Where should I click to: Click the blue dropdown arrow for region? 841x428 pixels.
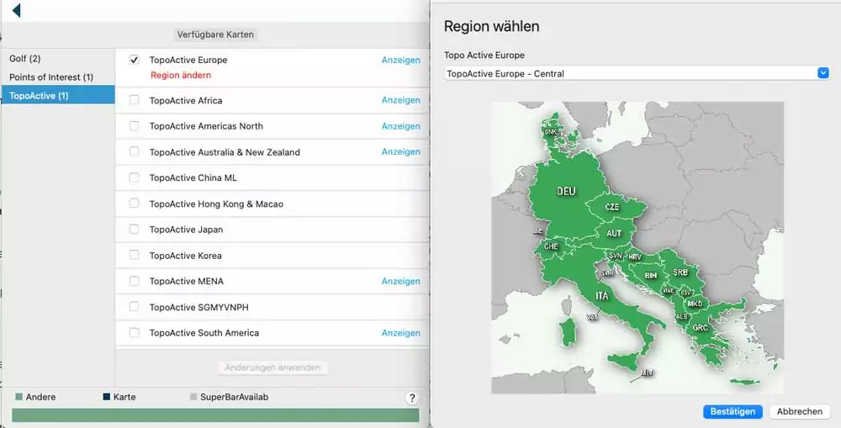(823, 73)
